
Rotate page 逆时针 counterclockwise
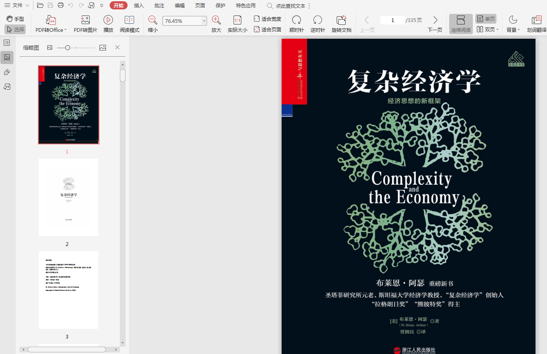coord(318,24)
